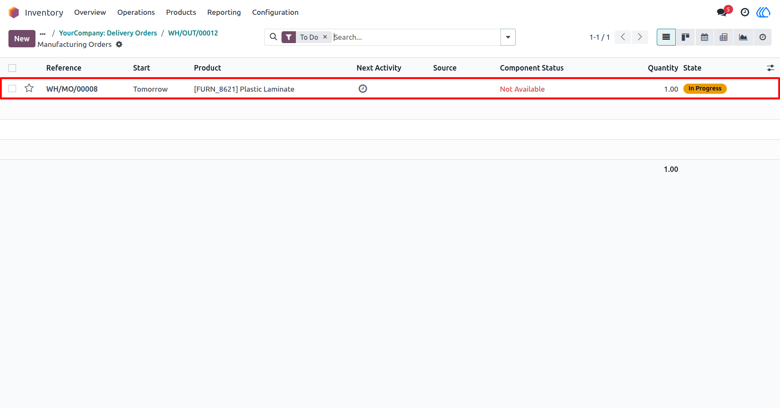This screenshot has width=780, height=408.
Task: Go to YourCompany: Delivery Orders breadcrumb
Action: pos(108,33)
